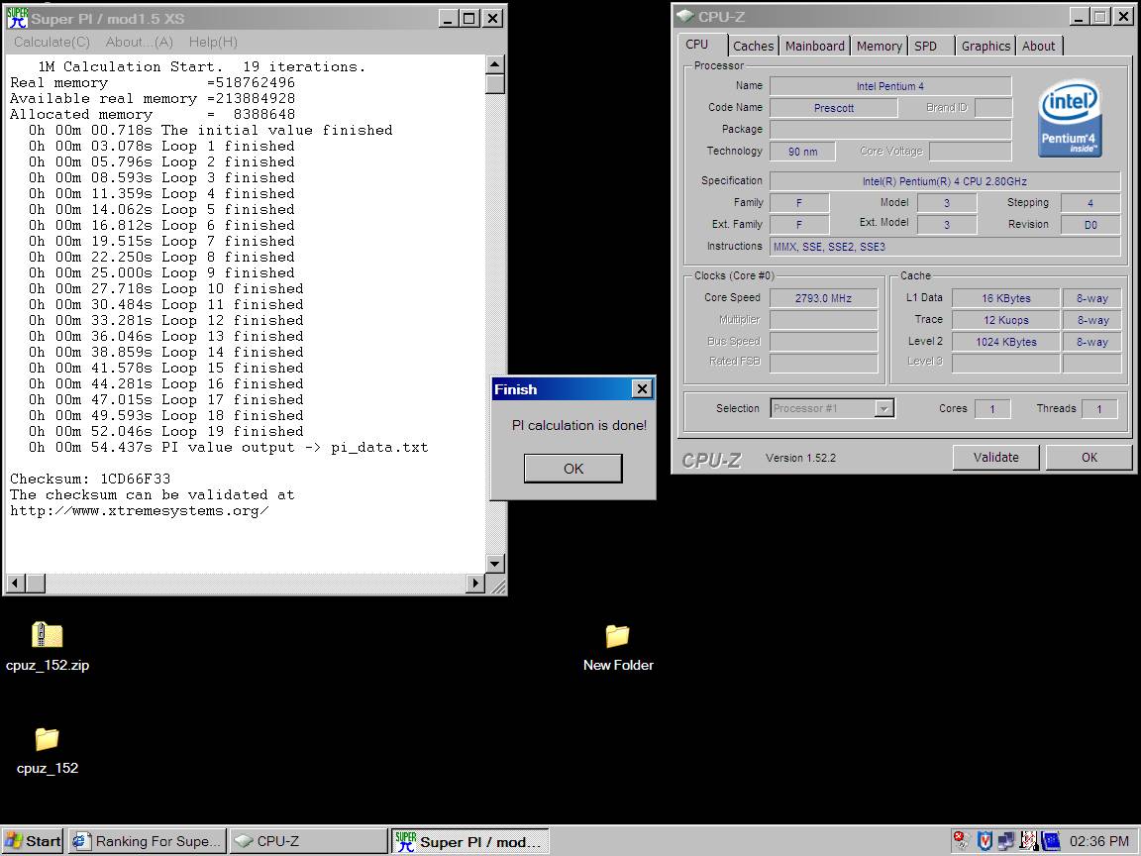Viewport: 1141px width, 856px height.
Task: Click the L1 Data '16 KBytes' field
Action: point(1005,297)
